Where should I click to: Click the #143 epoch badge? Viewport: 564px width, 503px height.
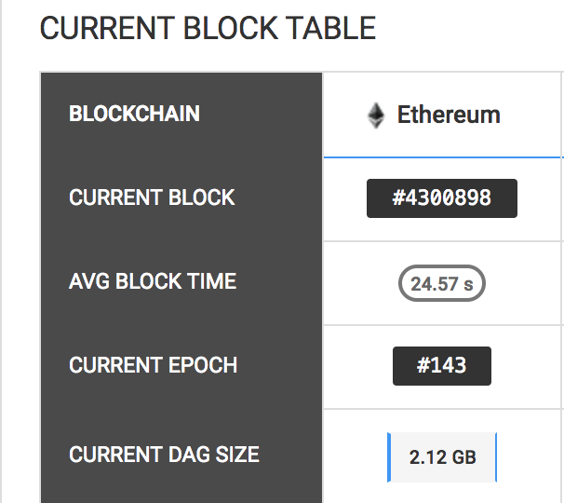(441, 366)
